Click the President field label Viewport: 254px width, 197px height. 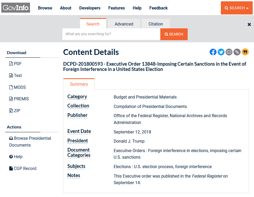[x=78, y=141]
